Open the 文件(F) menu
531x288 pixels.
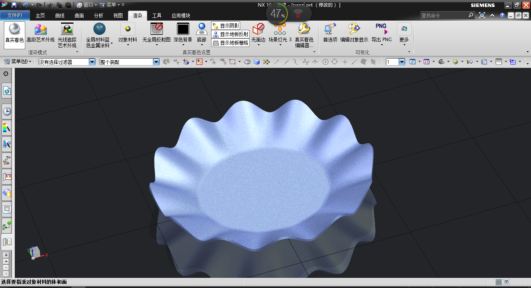[15, 16]
